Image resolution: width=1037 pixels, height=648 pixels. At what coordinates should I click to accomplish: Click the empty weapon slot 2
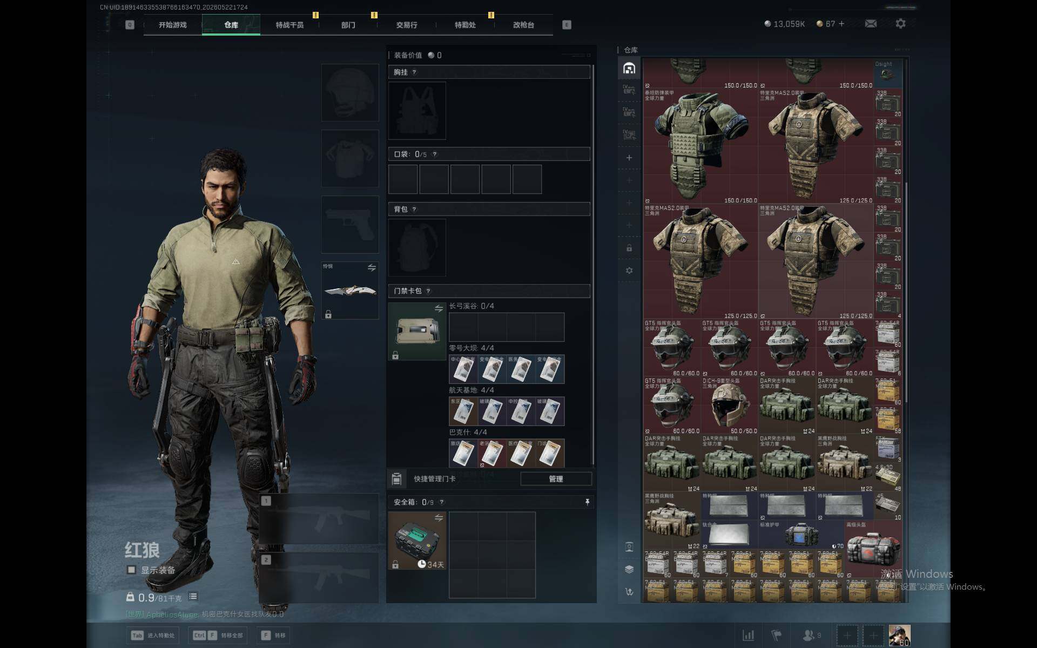pyautogui.click(x=319, y=578)
